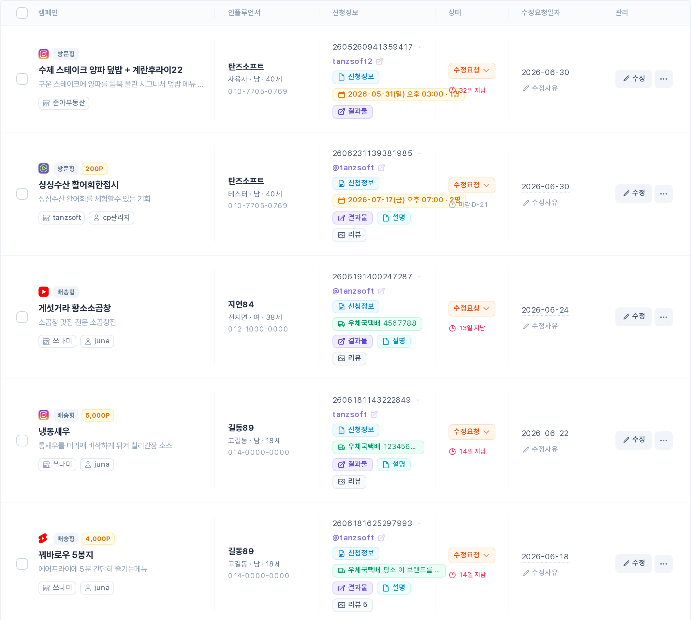Expand 수정요청 status dropdown for 꿔바로우 5봉지
691x620 pixels.
(x=472, y=555)
